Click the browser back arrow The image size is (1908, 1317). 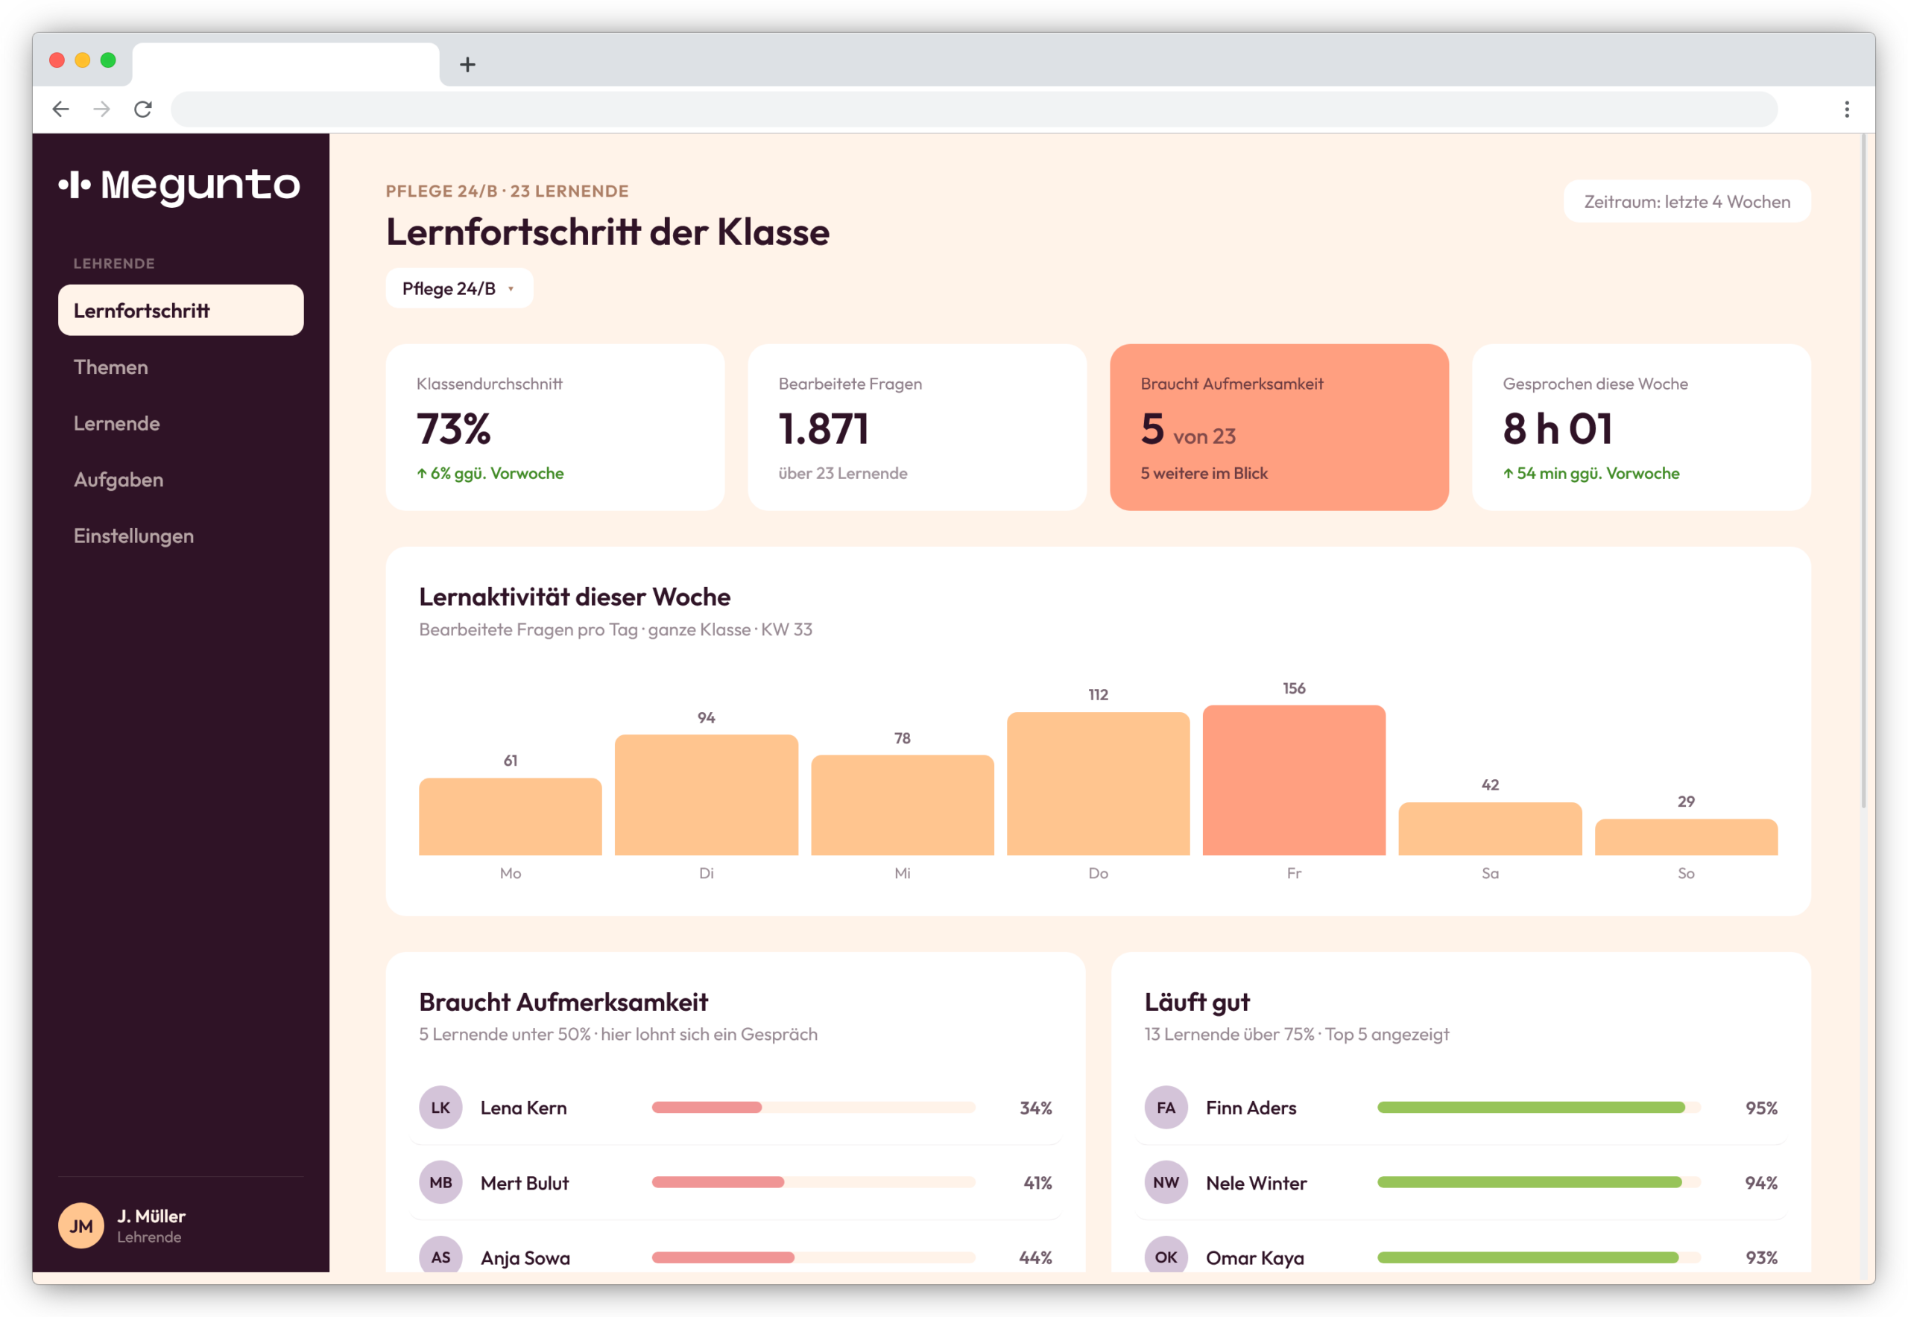coord(60,109)
